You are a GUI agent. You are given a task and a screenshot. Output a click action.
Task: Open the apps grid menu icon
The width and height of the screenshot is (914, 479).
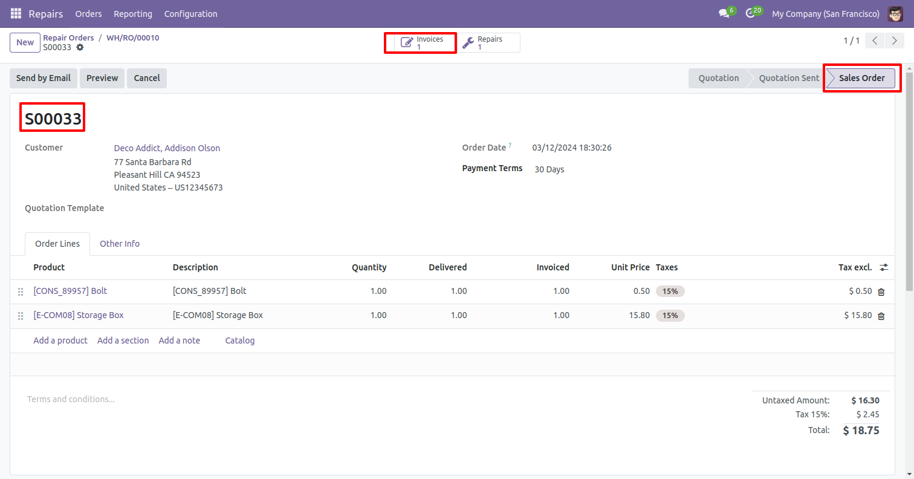click(16, 13)
